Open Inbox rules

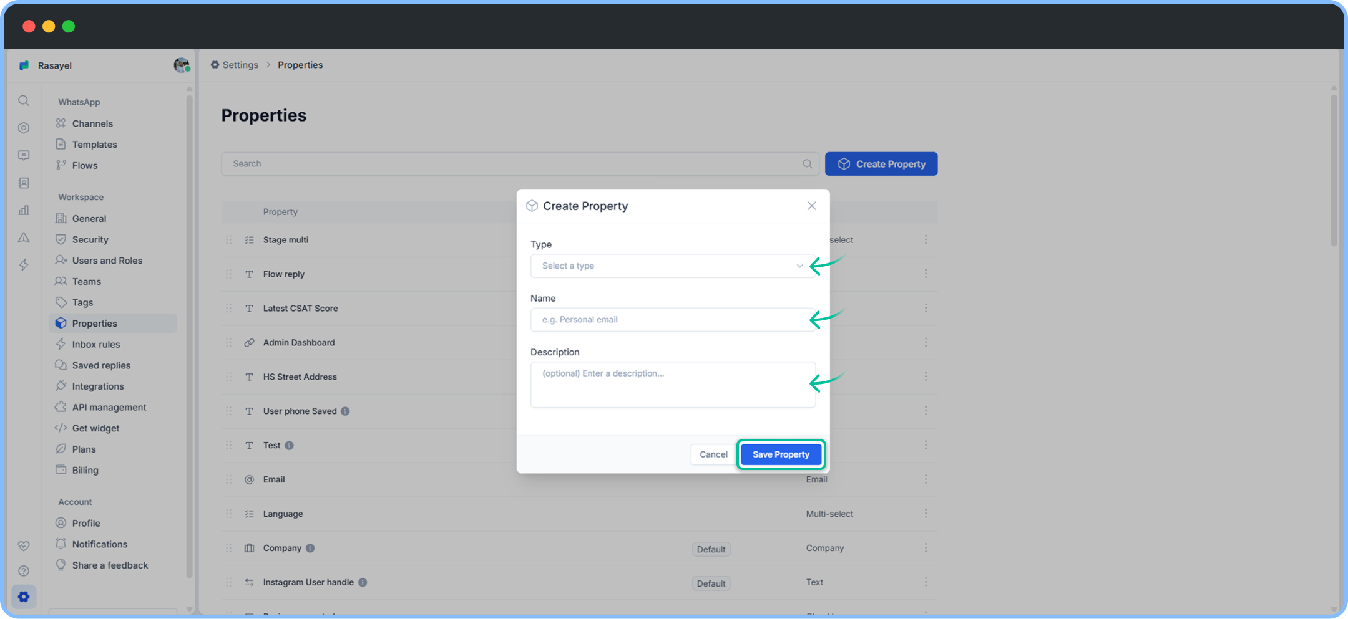(96, 344)
